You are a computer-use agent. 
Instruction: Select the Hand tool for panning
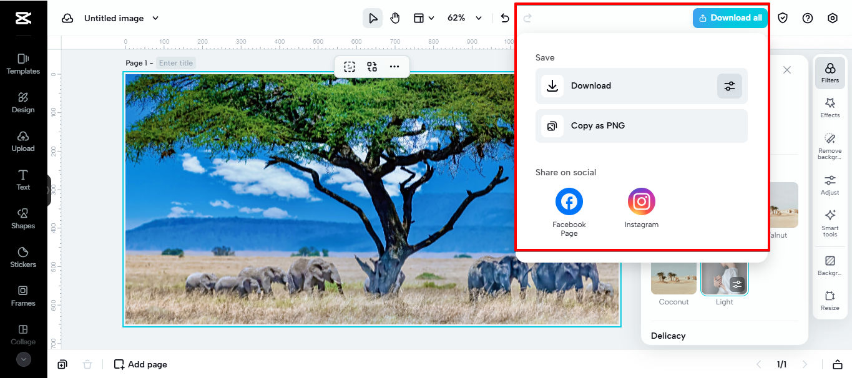395,18
